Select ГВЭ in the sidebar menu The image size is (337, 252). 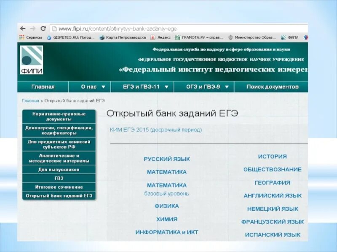click(59, 178)
